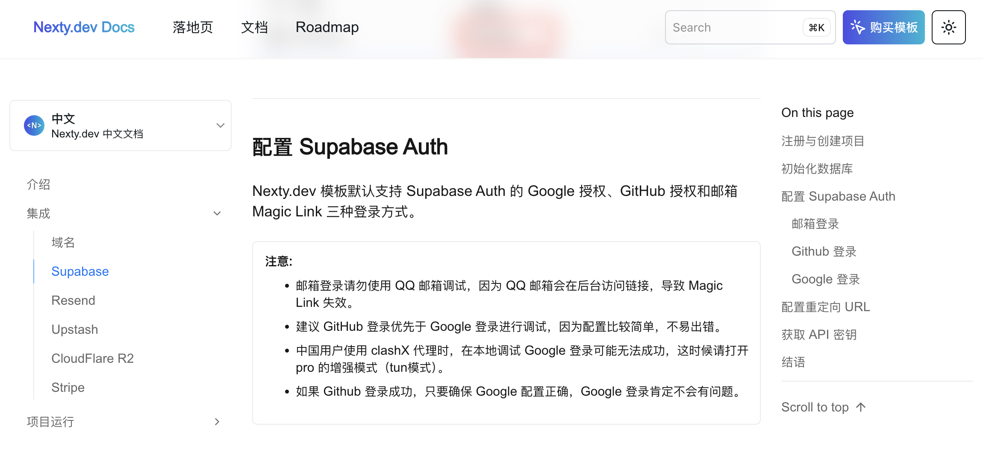The height and width of the screenshot is (449, 983).
Task: Jump to 结语 section
Action: 793,362
